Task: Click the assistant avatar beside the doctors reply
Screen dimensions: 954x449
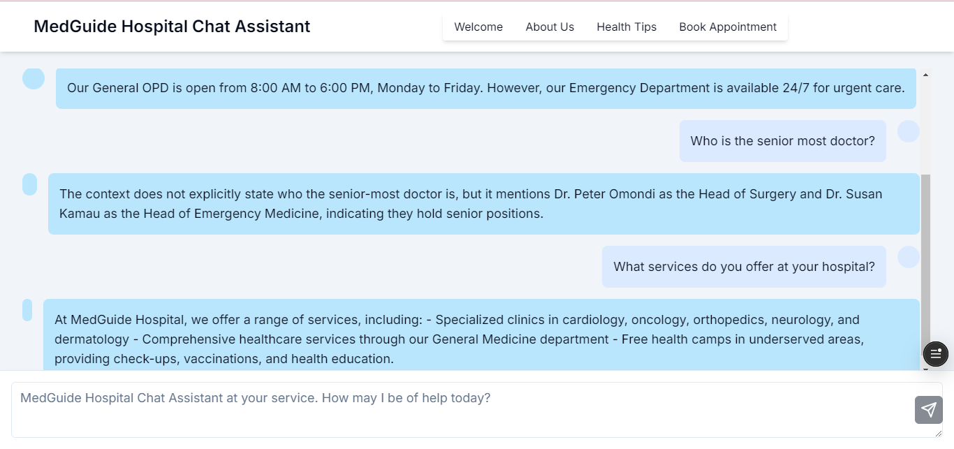Action: (29, 184)
